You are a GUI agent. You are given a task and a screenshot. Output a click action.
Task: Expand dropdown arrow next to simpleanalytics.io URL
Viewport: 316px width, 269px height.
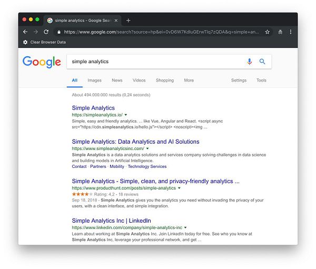(x=126, y=115)
